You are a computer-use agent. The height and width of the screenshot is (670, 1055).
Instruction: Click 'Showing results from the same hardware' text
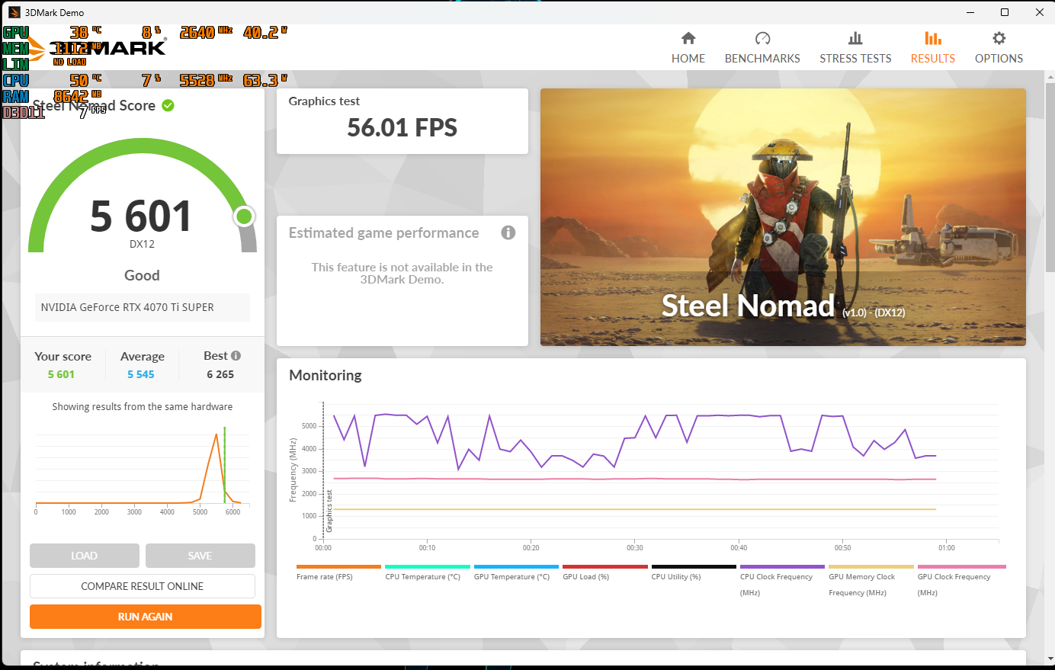pyautogui.click(x=143, y=406)
